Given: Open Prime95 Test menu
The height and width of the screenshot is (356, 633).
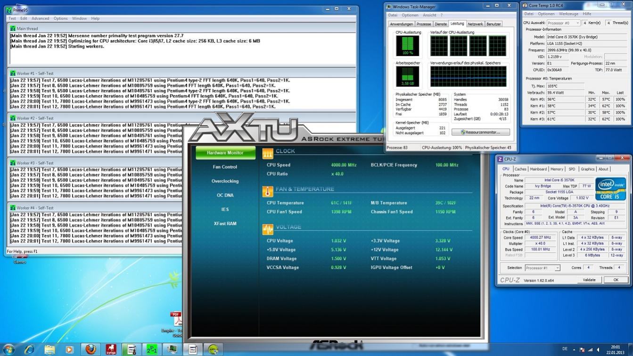Looking at the screenshot, I should (x=12, y=18).
